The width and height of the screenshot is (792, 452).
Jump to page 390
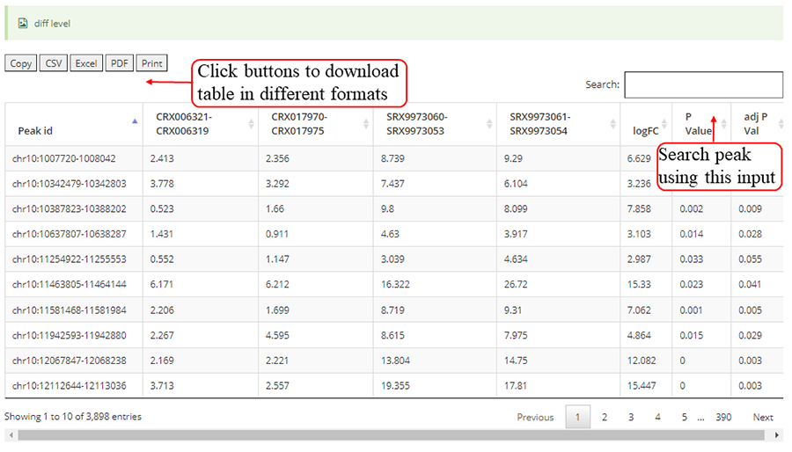[722, 418]
